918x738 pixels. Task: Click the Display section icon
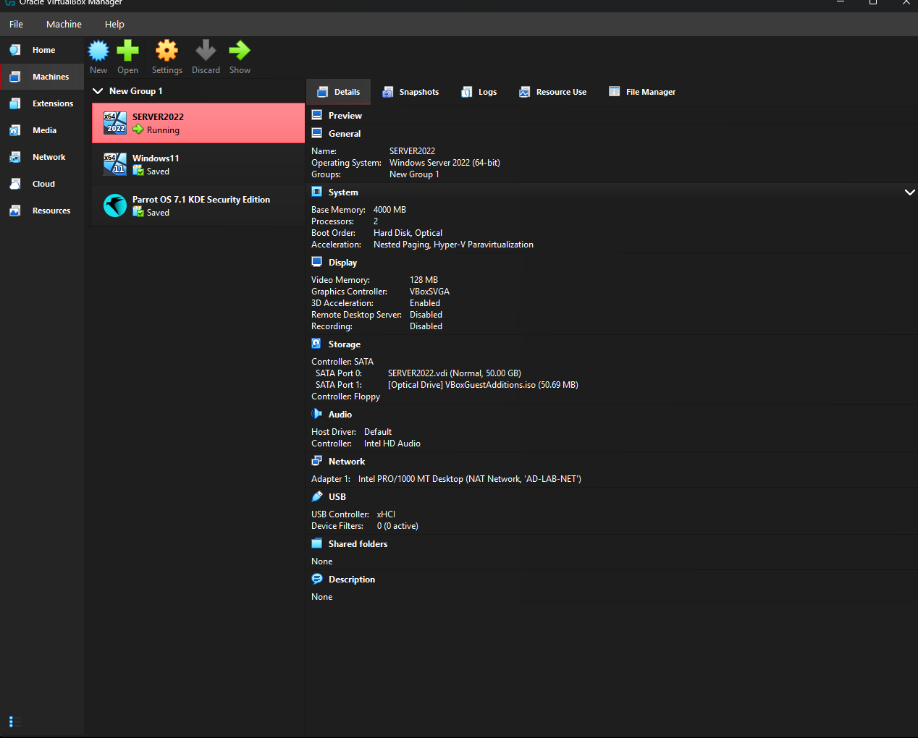coord(316,262)
